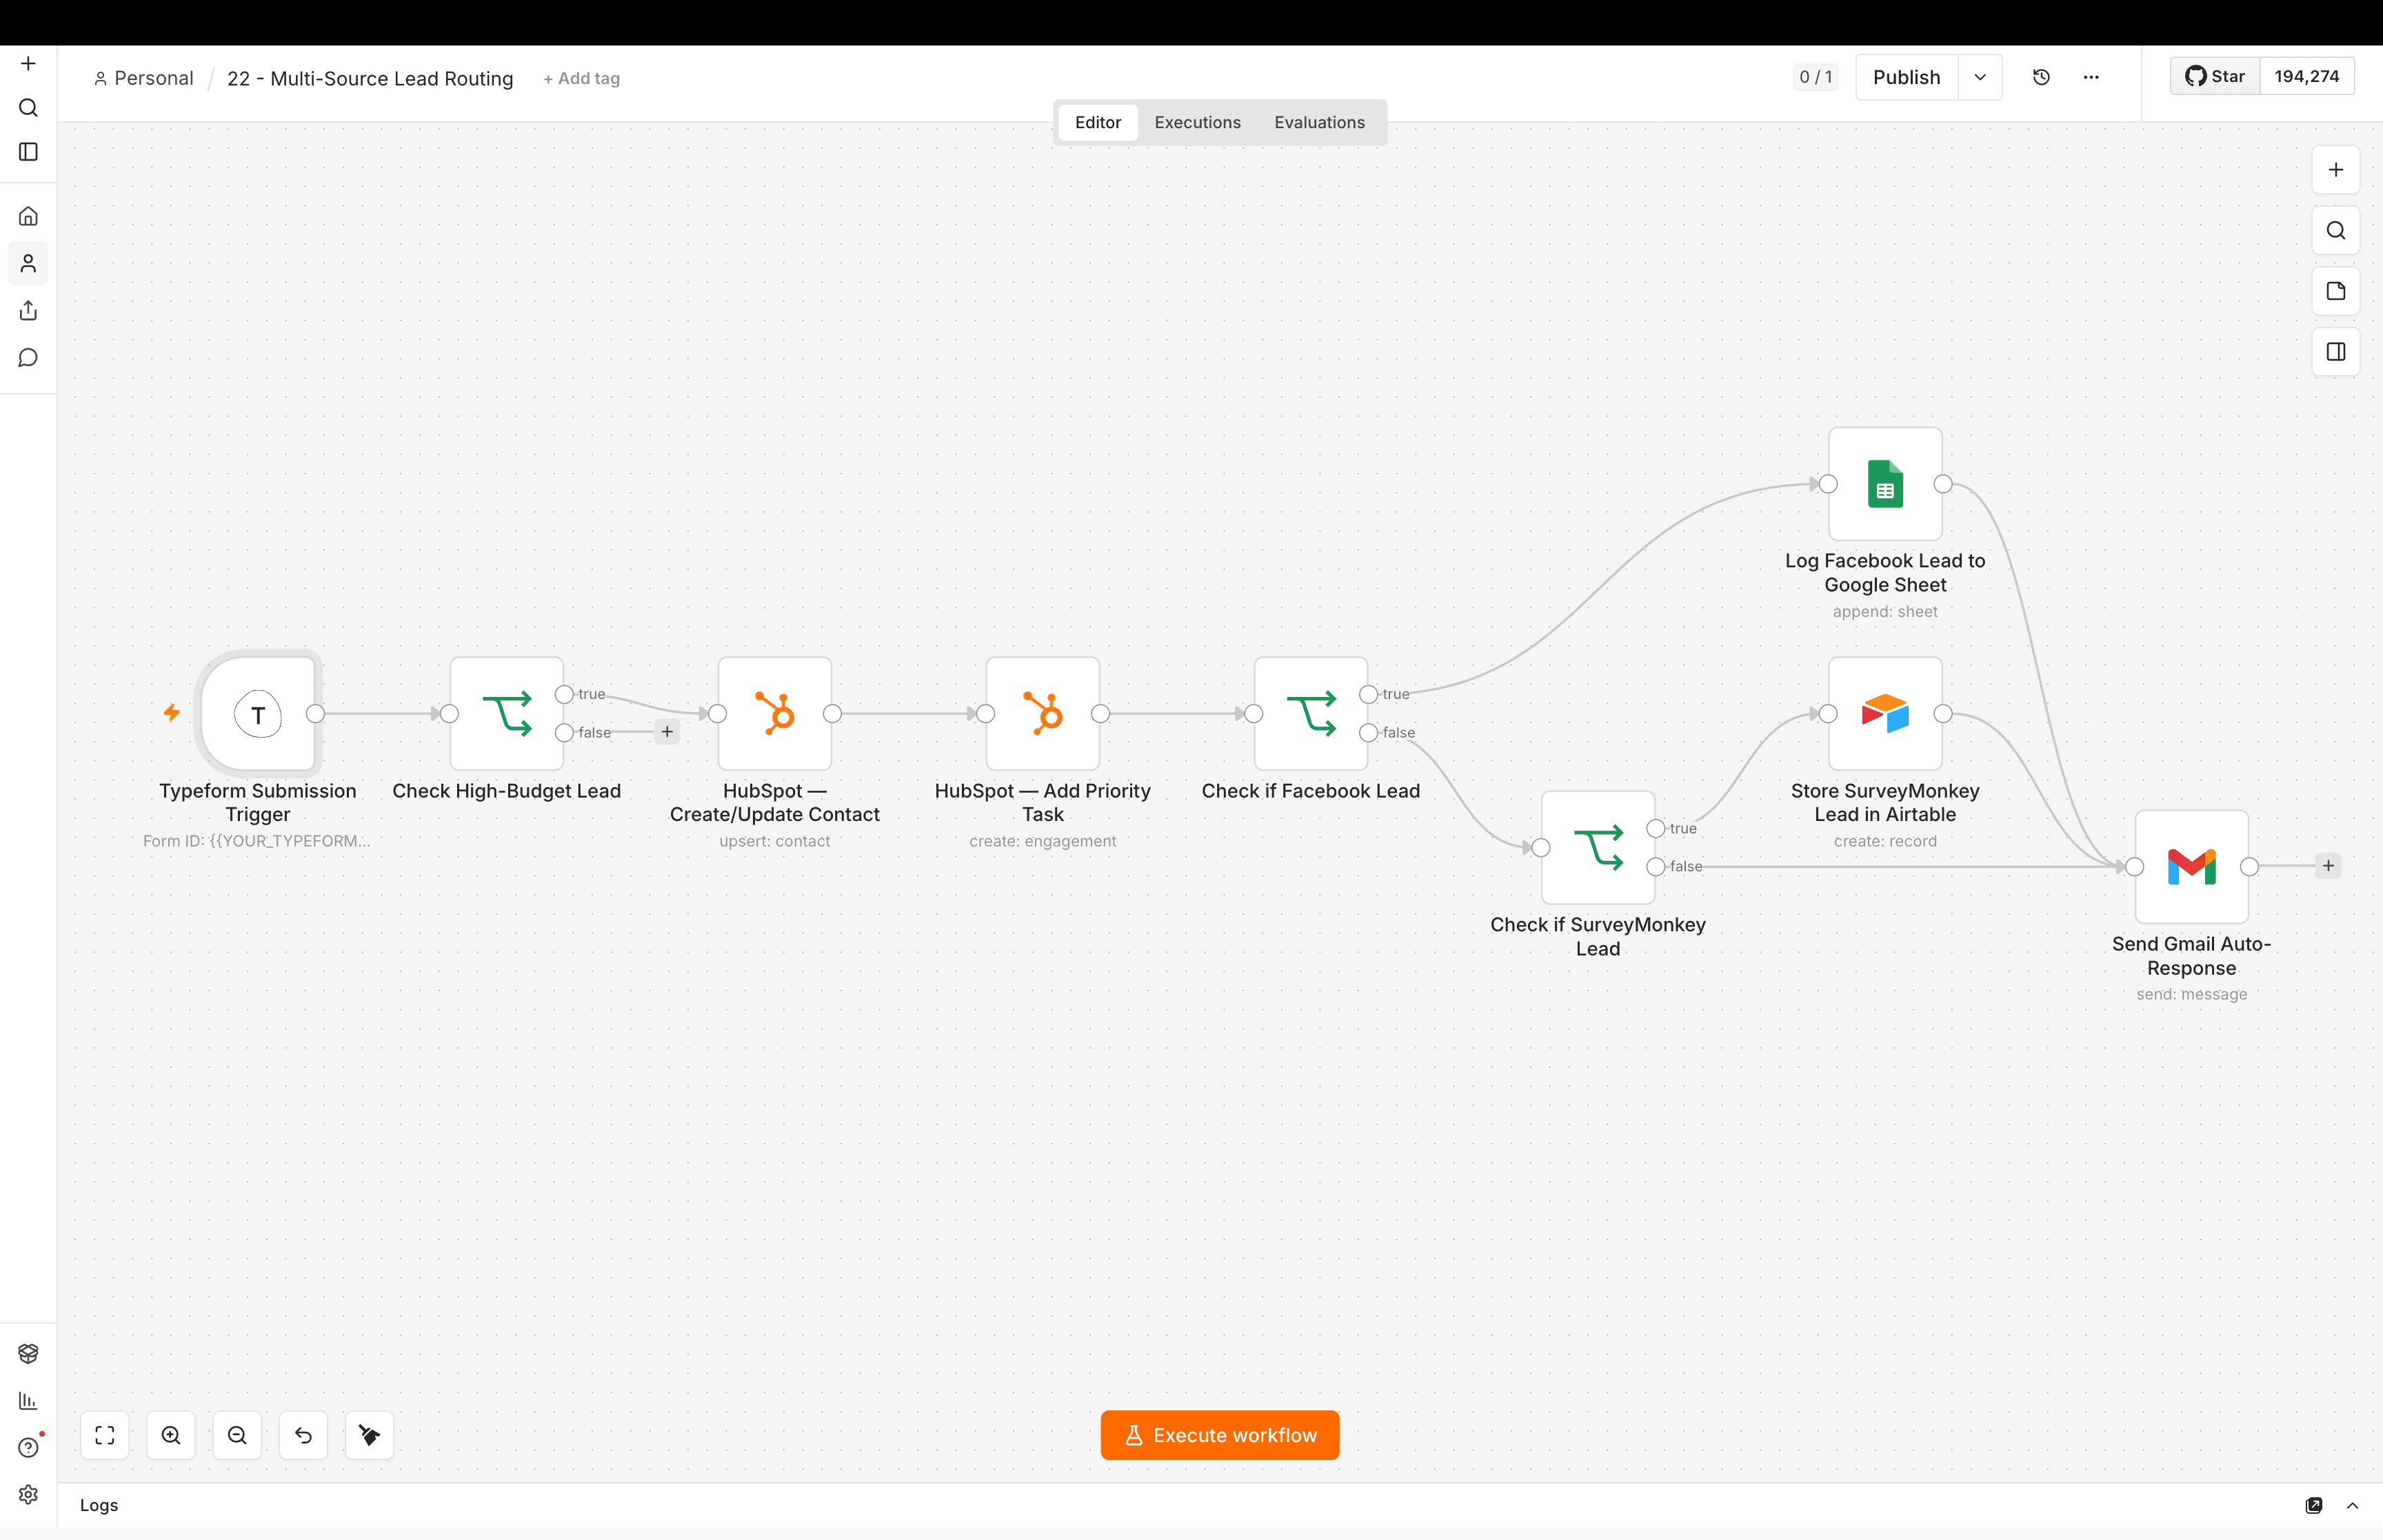The height and width of the screenshot is (1540, 2383).
Task: Zoom out on the canvas
Action: click(237, 1435)
